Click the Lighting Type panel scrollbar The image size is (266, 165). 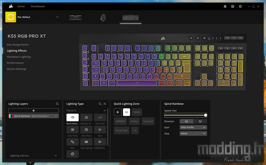click(x=107, y=127)
